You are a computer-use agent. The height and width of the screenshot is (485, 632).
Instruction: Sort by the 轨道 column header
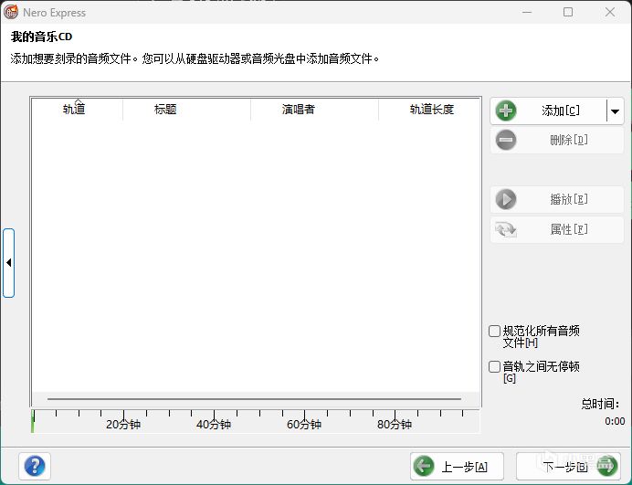click(77, 110)
